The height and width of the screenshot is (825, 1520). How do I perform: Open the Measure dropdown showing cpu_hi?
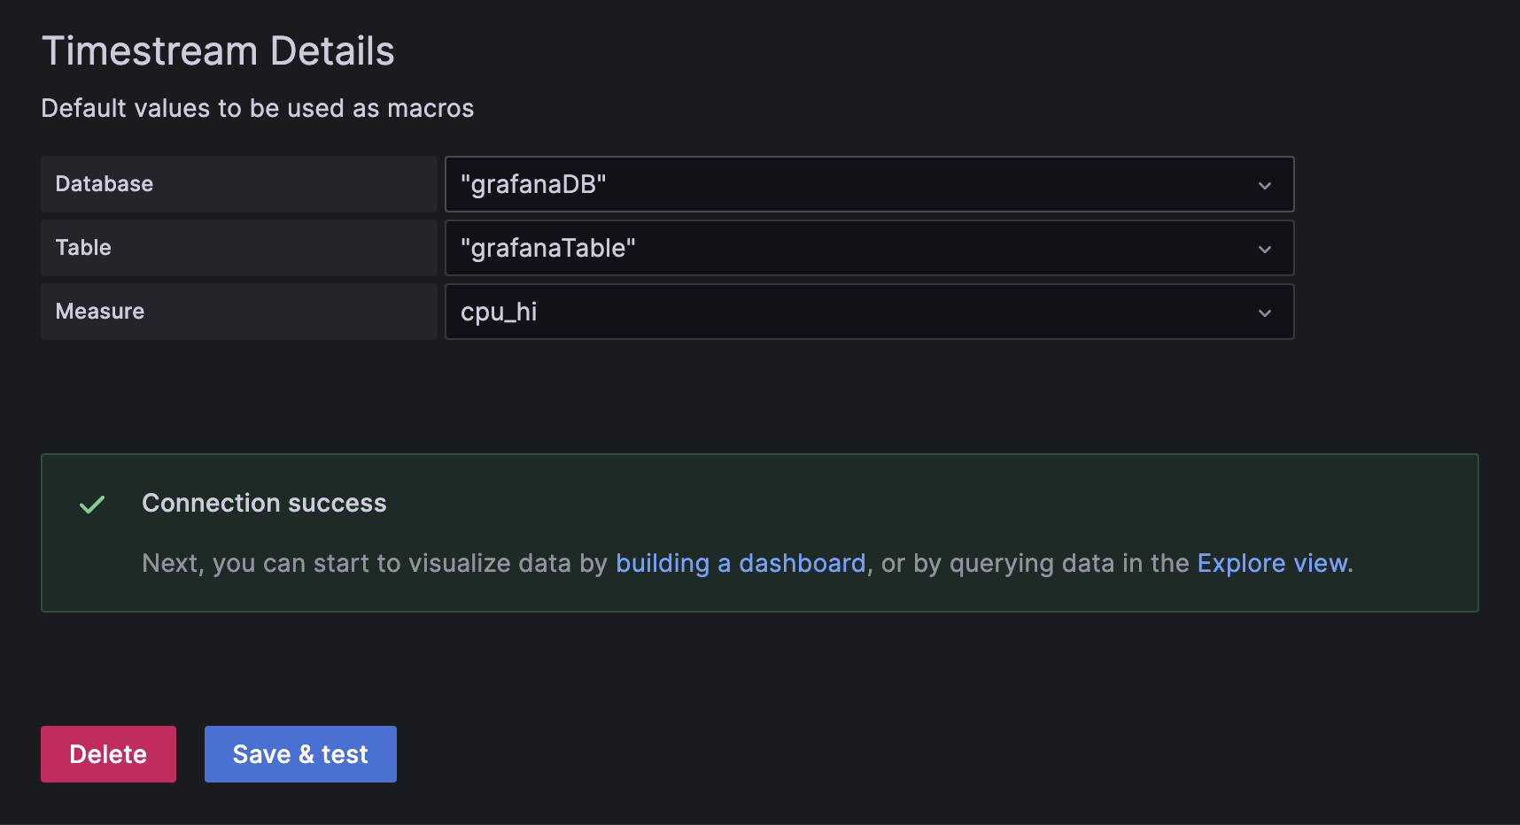point(869,312)
